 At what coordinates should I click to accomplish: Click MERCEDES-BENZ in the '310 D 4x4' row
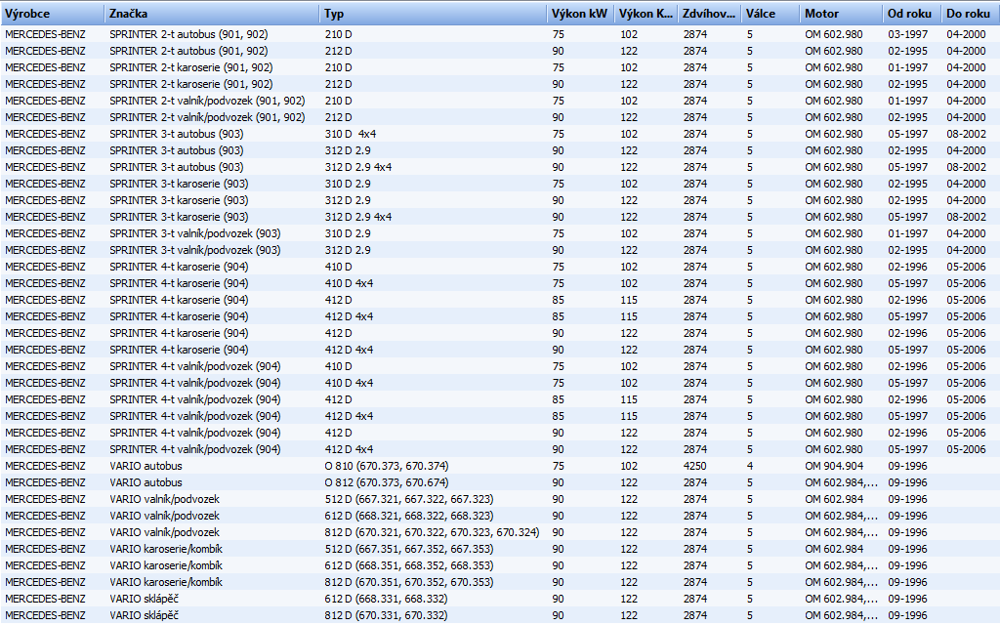(x=45, y=134)
